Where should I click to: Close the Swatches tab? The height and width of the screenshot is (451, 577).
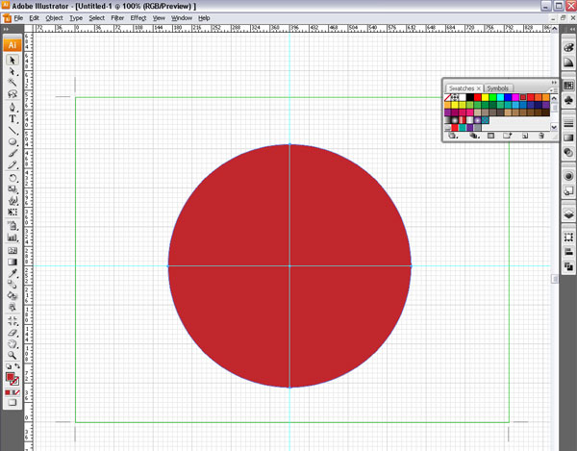pyautogui.click(x=478, y=88)
